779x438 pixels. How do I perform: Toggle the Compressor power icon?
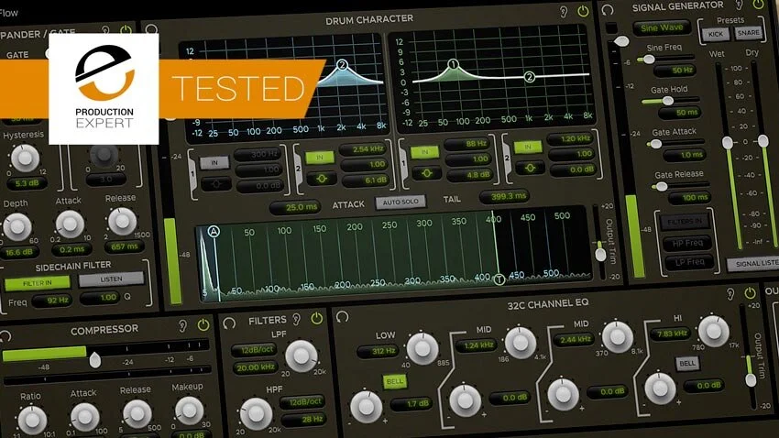(203, 324)
